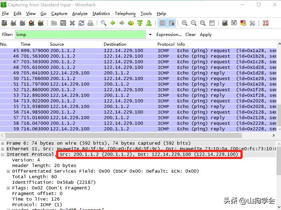Jump to the first packet (up arrow)
The height and width of the screenshot is (210, 281).
[140, 23]
